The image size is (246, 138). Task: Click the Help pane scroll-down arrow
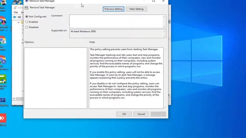click(165, 107)
